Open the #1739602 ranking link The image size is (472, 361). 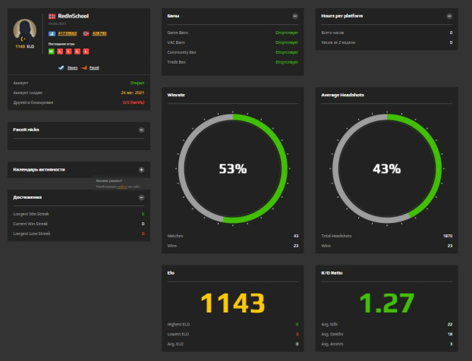point(68,33)
